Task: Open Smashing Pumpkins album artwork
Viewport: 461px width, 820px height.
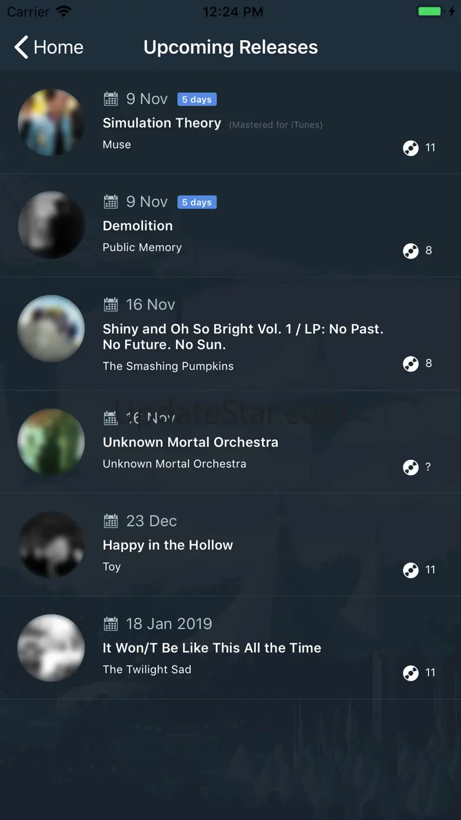Action: click(51, 328)
